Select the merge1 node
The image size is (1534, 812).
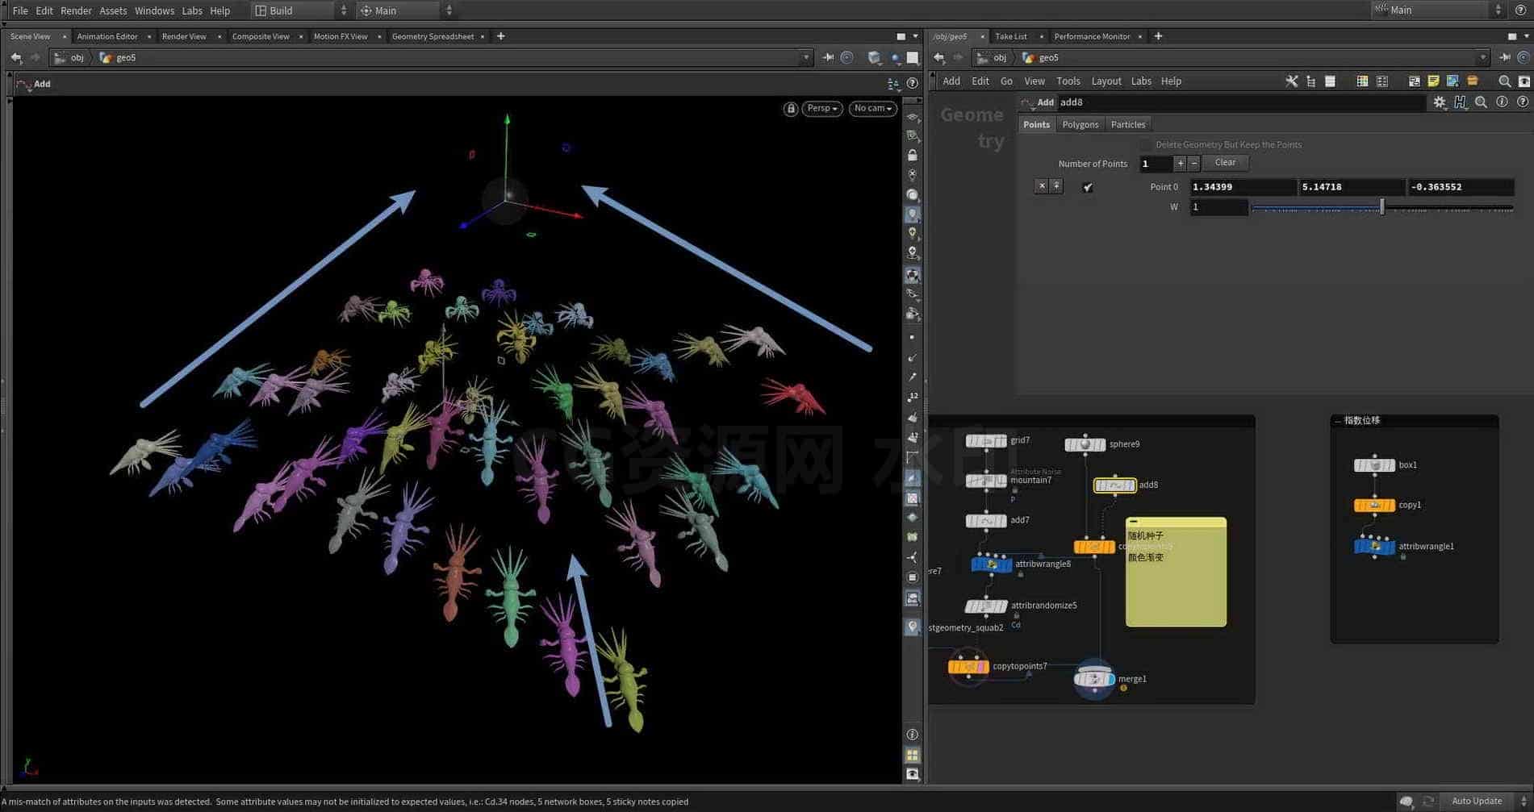1093,679
